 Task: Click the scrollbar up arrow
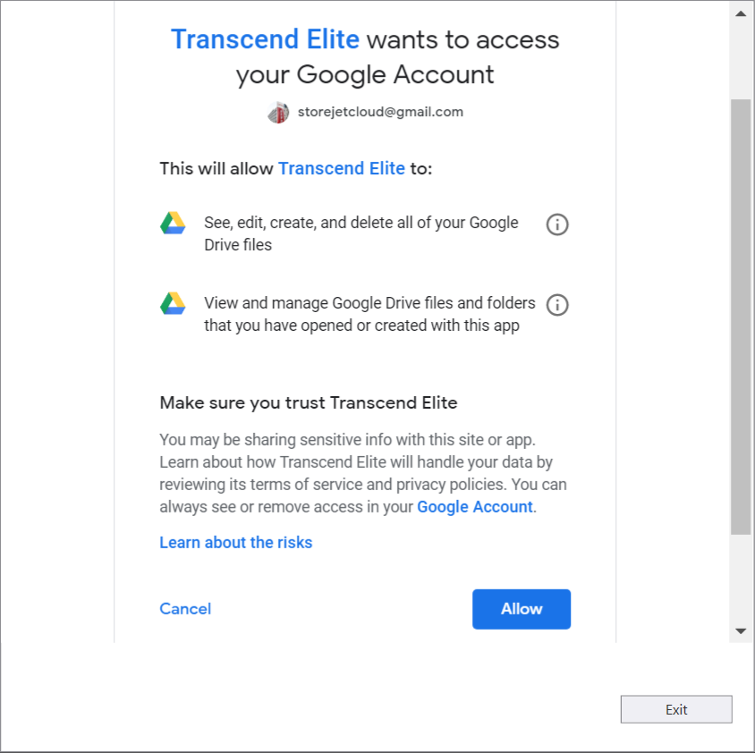pyautogui.click(x=741, y=13)
